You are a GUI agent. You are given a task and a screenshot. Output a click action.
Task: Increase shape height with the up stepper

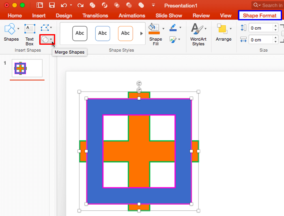275,26
